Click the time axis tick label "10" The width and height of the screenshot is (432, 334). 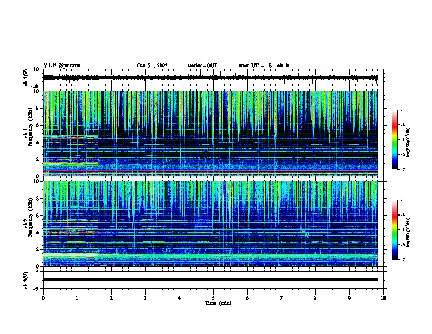(x=383, y=298)
